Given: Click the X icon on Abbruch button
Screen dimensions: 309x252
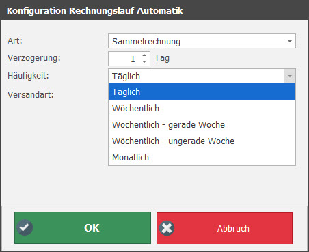Looking at the screenshot, I should [x=167, y=228].
